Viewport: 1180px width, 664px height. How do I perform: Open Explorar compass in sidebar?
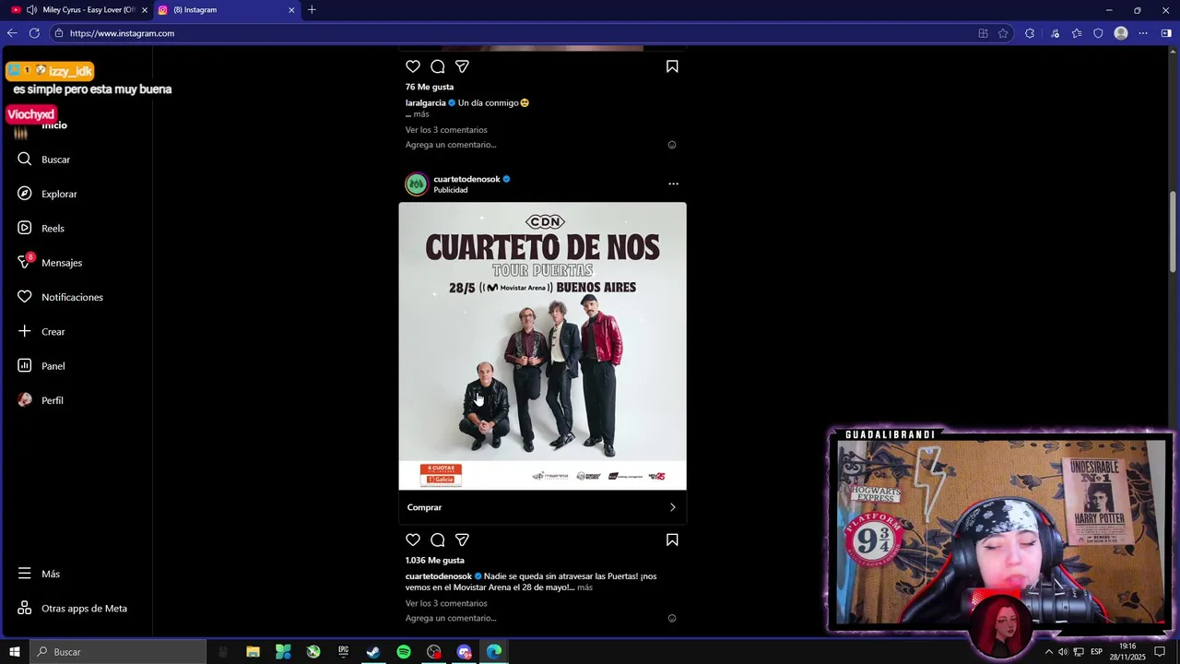tap(47, 194)
